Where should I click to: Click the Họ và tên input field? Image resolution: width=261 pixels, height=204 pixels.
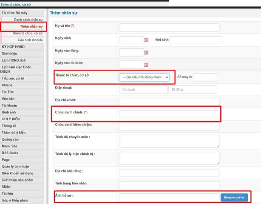click(x=169, y=28)
